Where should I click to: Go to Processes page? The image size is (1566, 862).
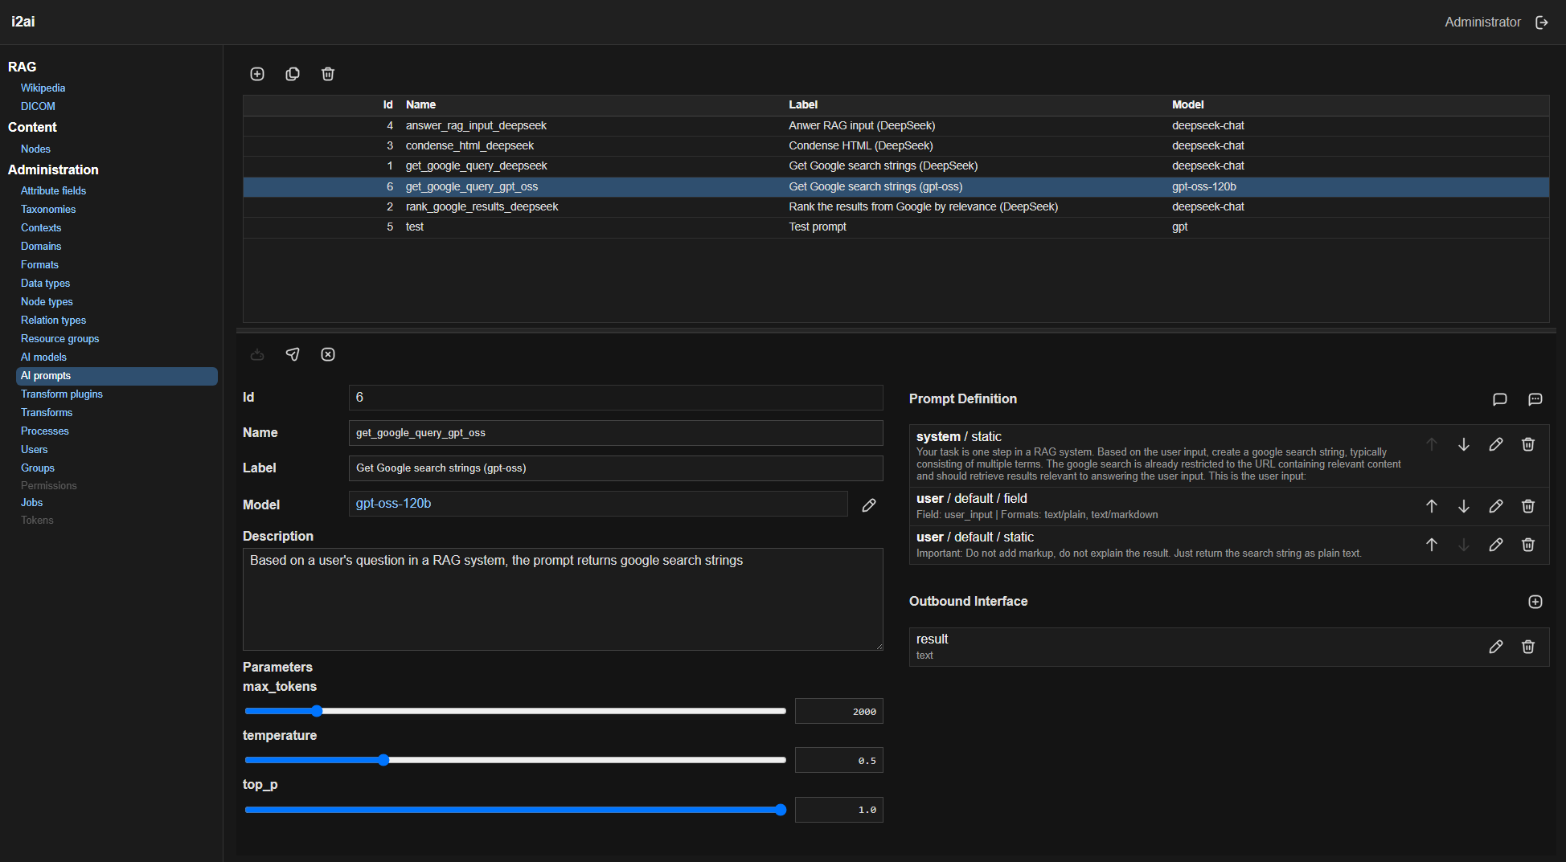click(45, 431)
